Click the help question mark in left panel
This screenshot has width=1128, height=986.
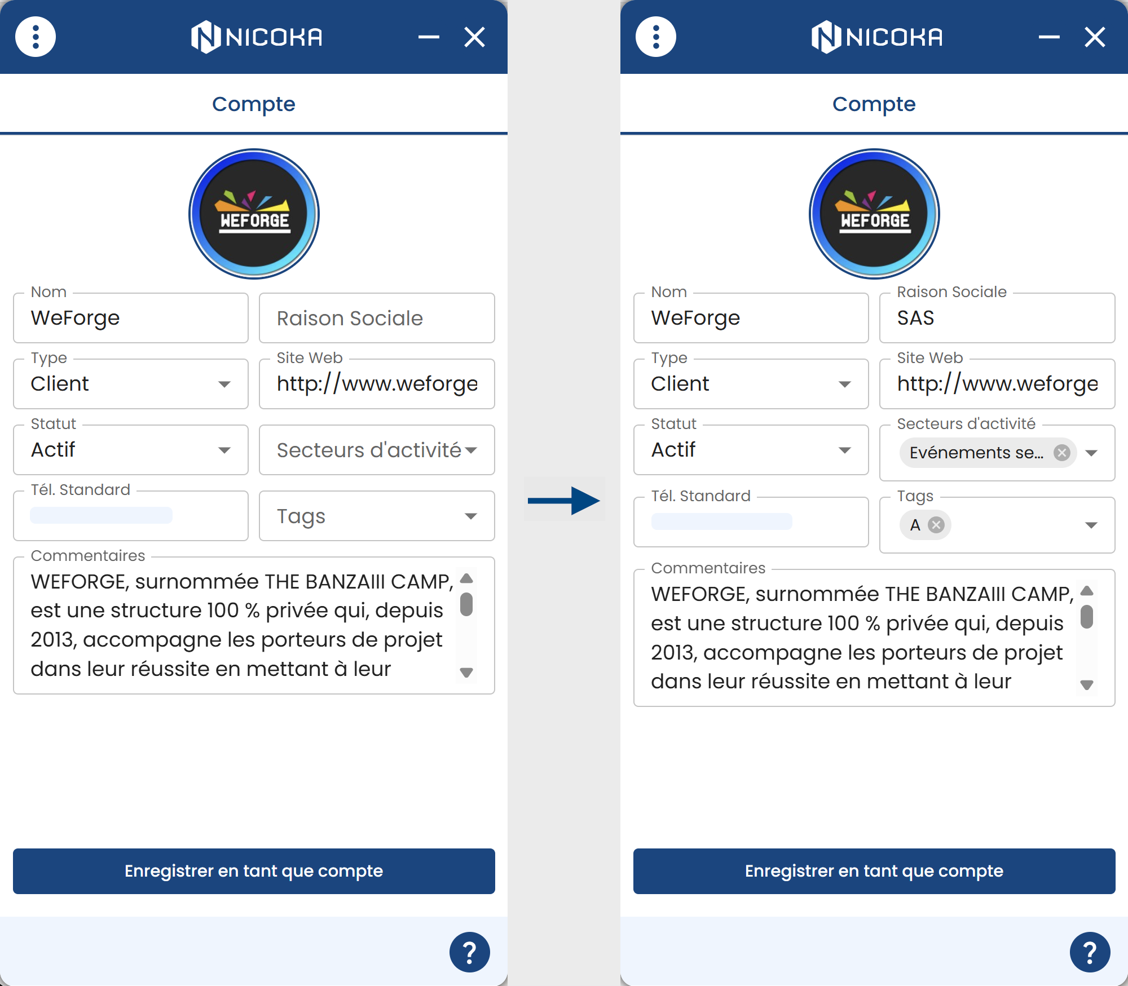tap(469, 952)
